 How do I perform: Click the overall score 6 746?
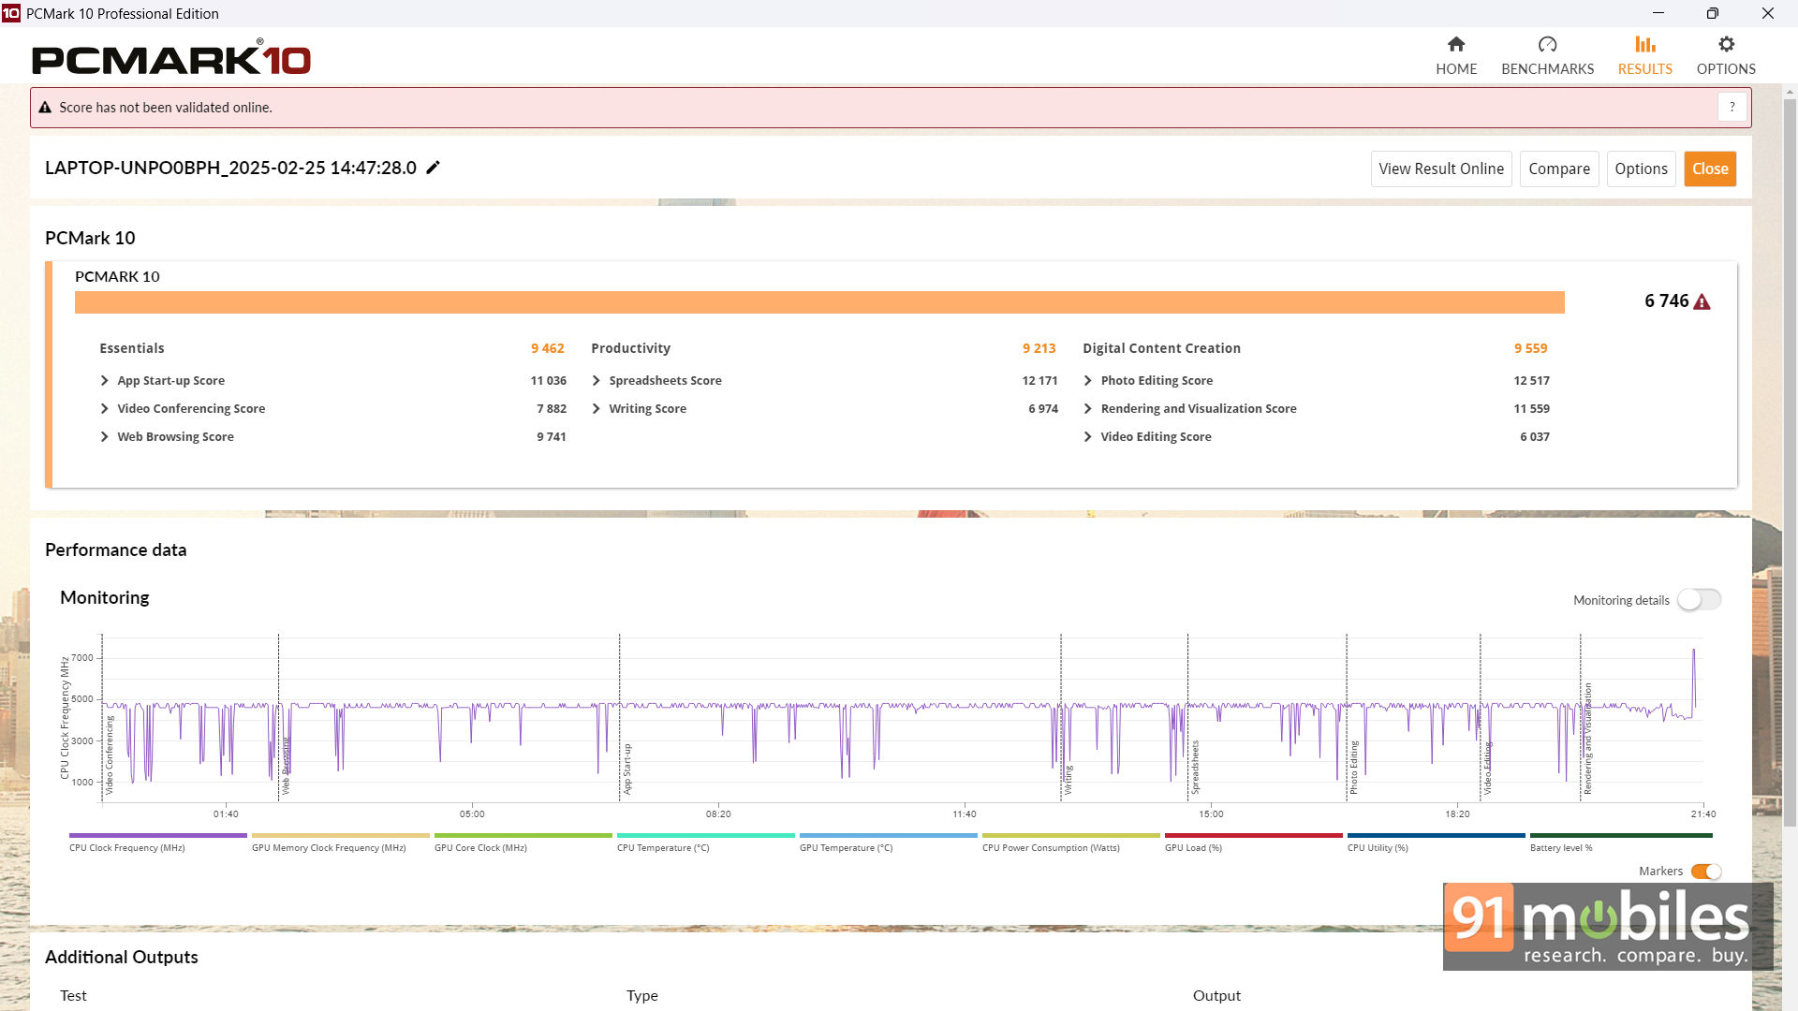click(x=1667, y=300)
